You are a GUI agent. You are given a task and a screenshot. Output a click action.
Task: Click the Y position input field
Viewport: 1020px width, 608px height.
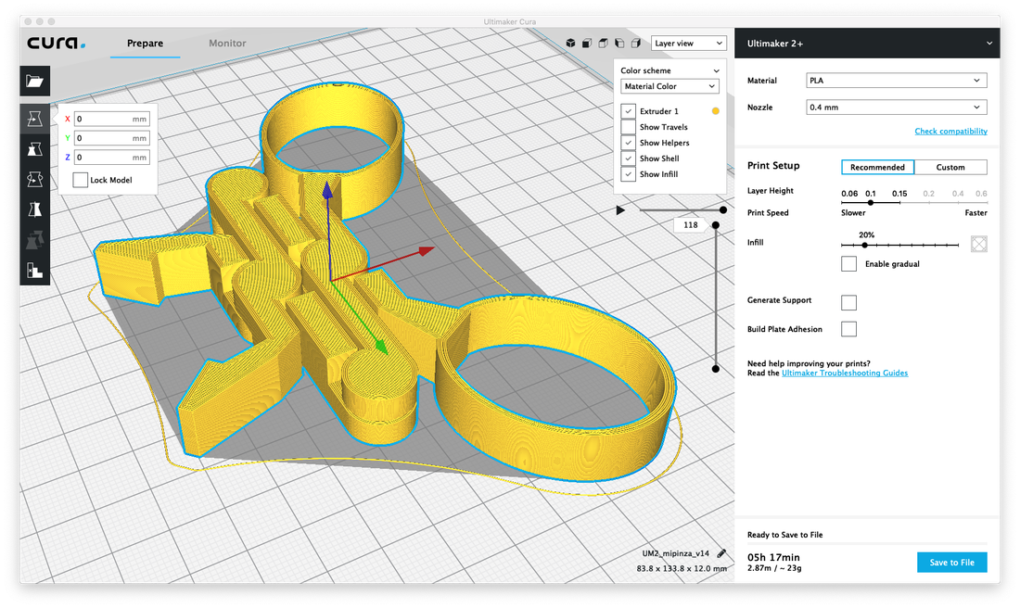coord(112,138)
